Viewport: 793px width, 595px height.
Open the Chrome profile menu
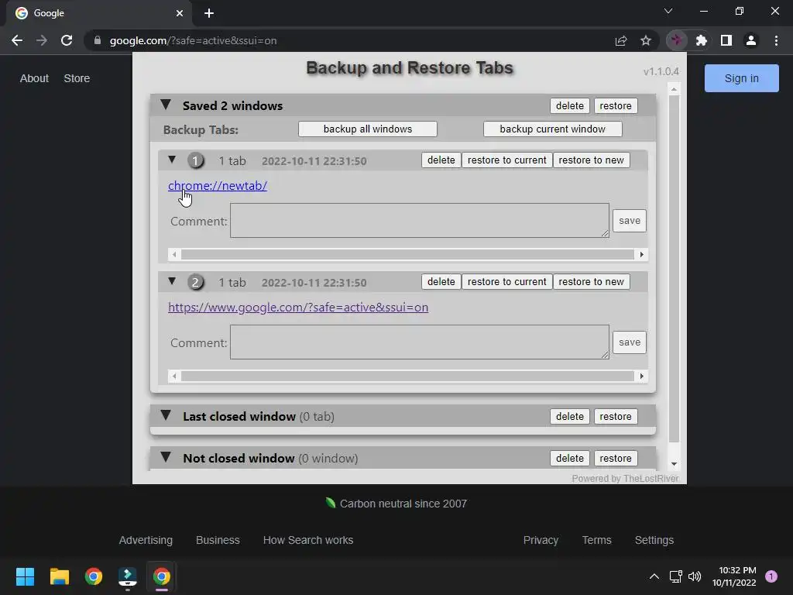coord(751,40)
